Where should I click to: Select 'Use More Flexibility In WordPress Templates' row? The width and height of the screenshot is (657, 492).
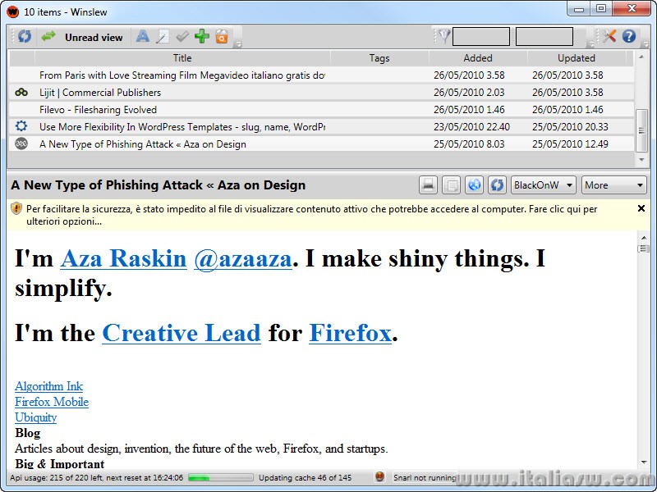[321, 127]
